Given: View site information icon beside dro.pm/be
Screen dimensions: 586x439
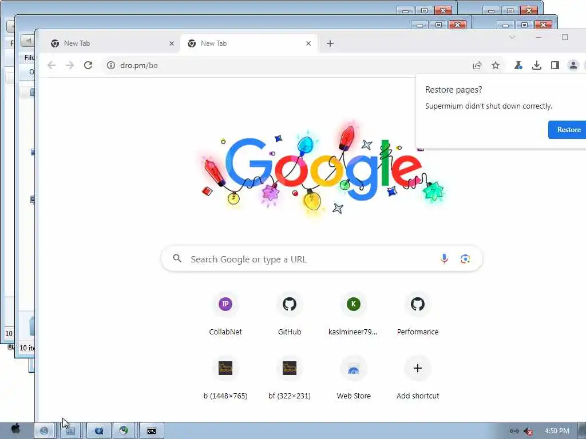Looking at the screenshot, I should (x=110, y=65).
